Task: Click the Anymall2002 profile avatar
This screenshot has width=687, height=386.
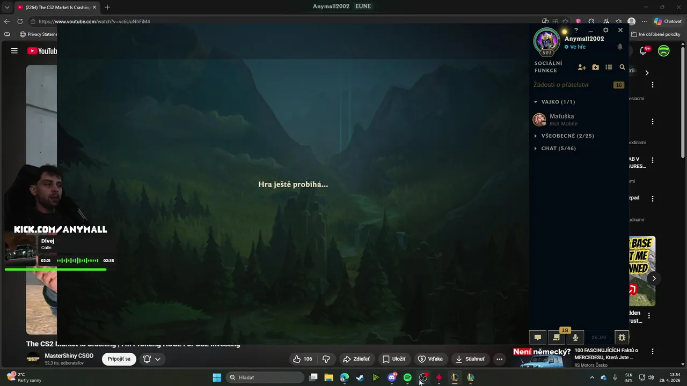Action: (546, 41)
